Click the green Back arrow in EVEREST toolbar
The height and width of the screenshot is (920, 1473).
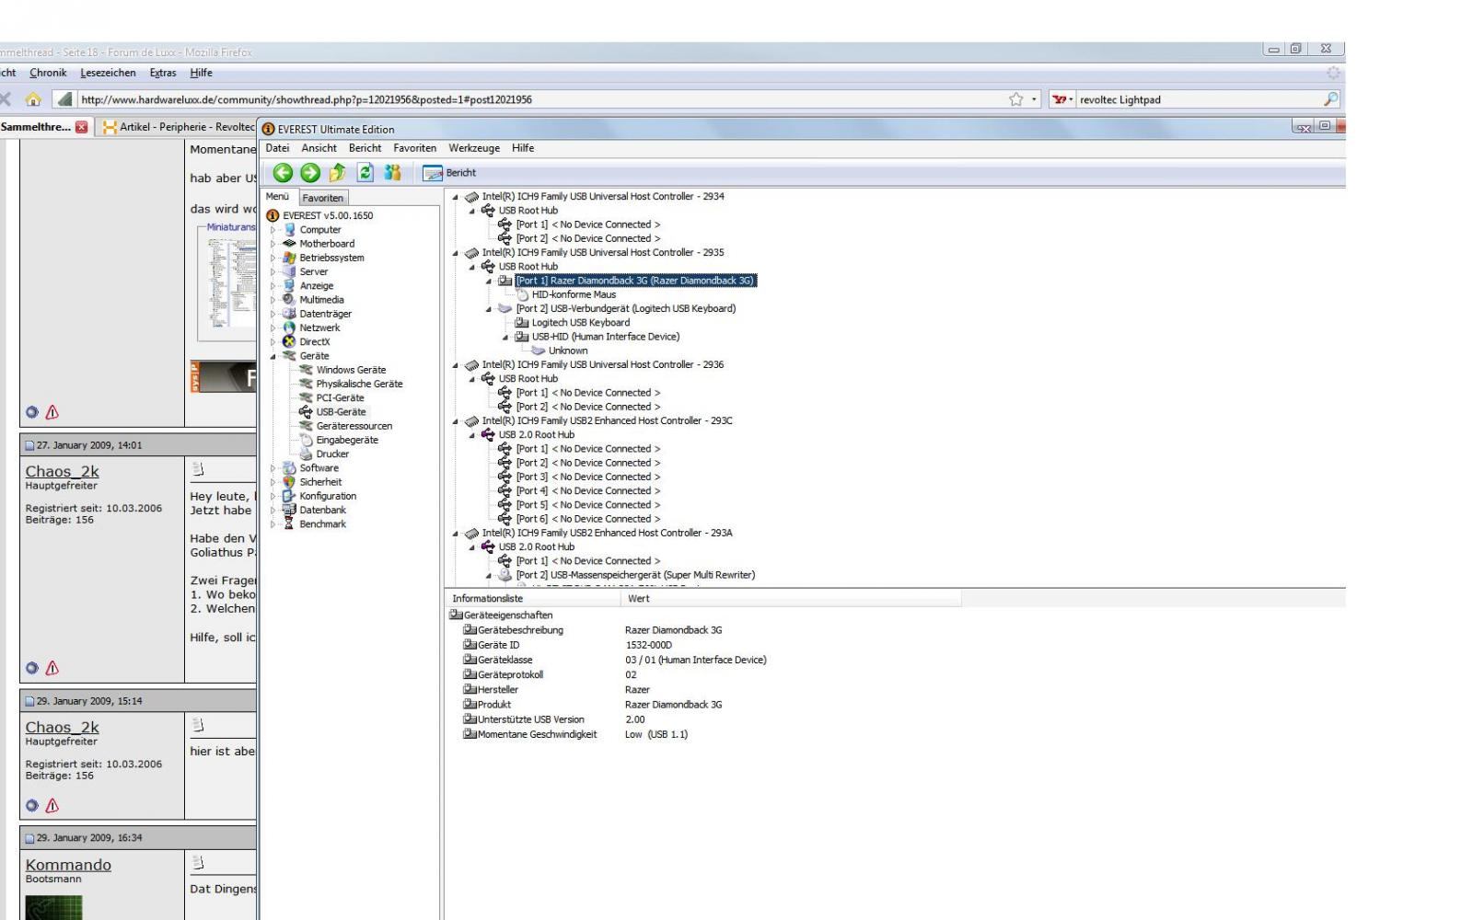pos(283,172)
